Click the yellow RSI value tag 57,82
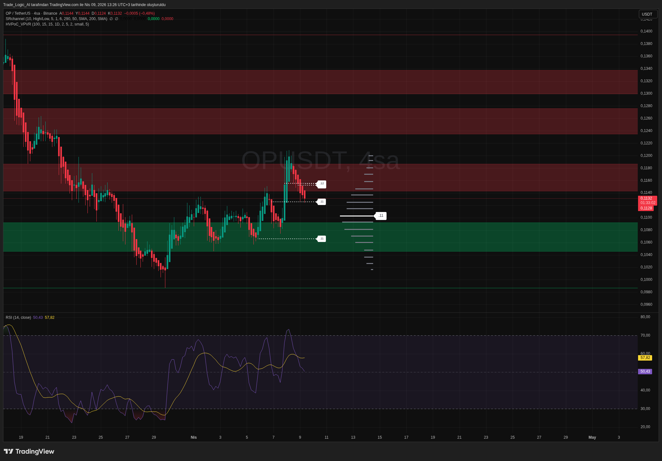The image size is (662, 461). tap(645, 358)
